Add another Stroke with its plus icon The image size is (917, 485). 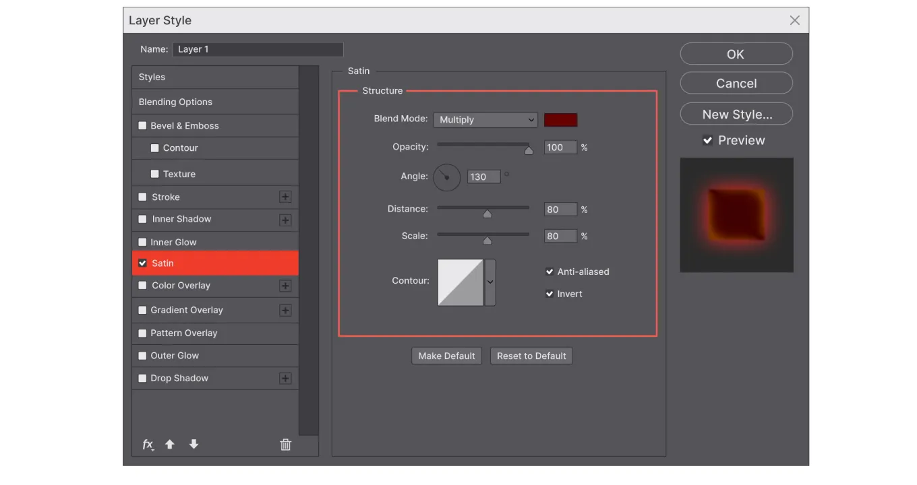pyautogui.click(x=285, y=197)
